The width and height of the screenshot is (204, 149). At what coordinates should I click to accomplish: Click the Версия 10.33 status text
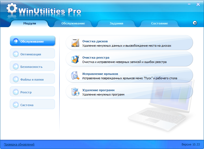tap(191, 144)
